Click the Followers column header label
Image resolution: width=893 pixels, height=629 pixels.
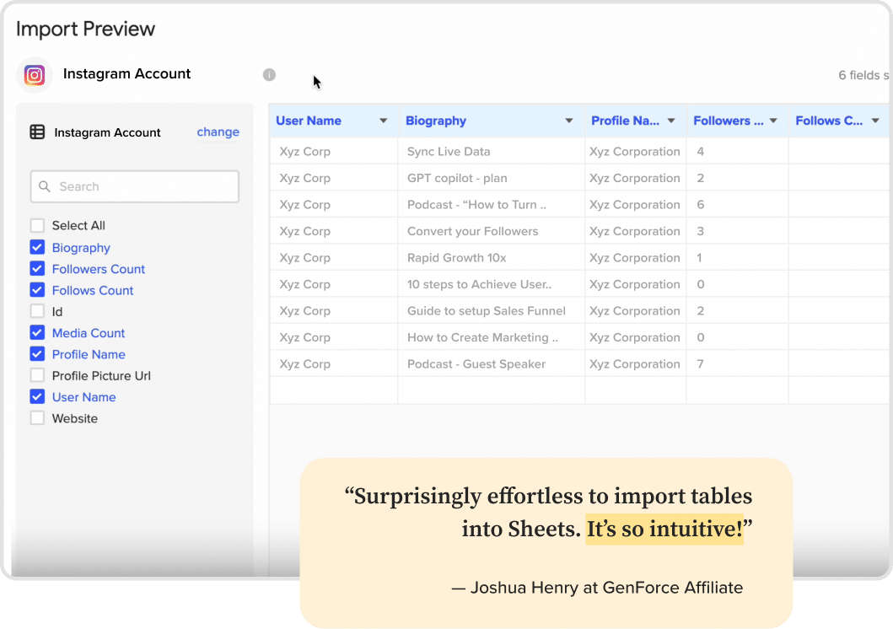pos(728,121)
